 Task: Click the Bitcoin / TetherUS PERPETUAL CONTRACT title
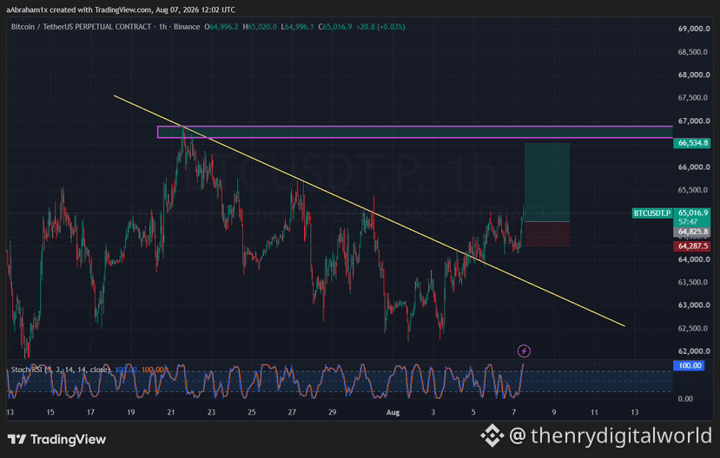pos(82,27)
